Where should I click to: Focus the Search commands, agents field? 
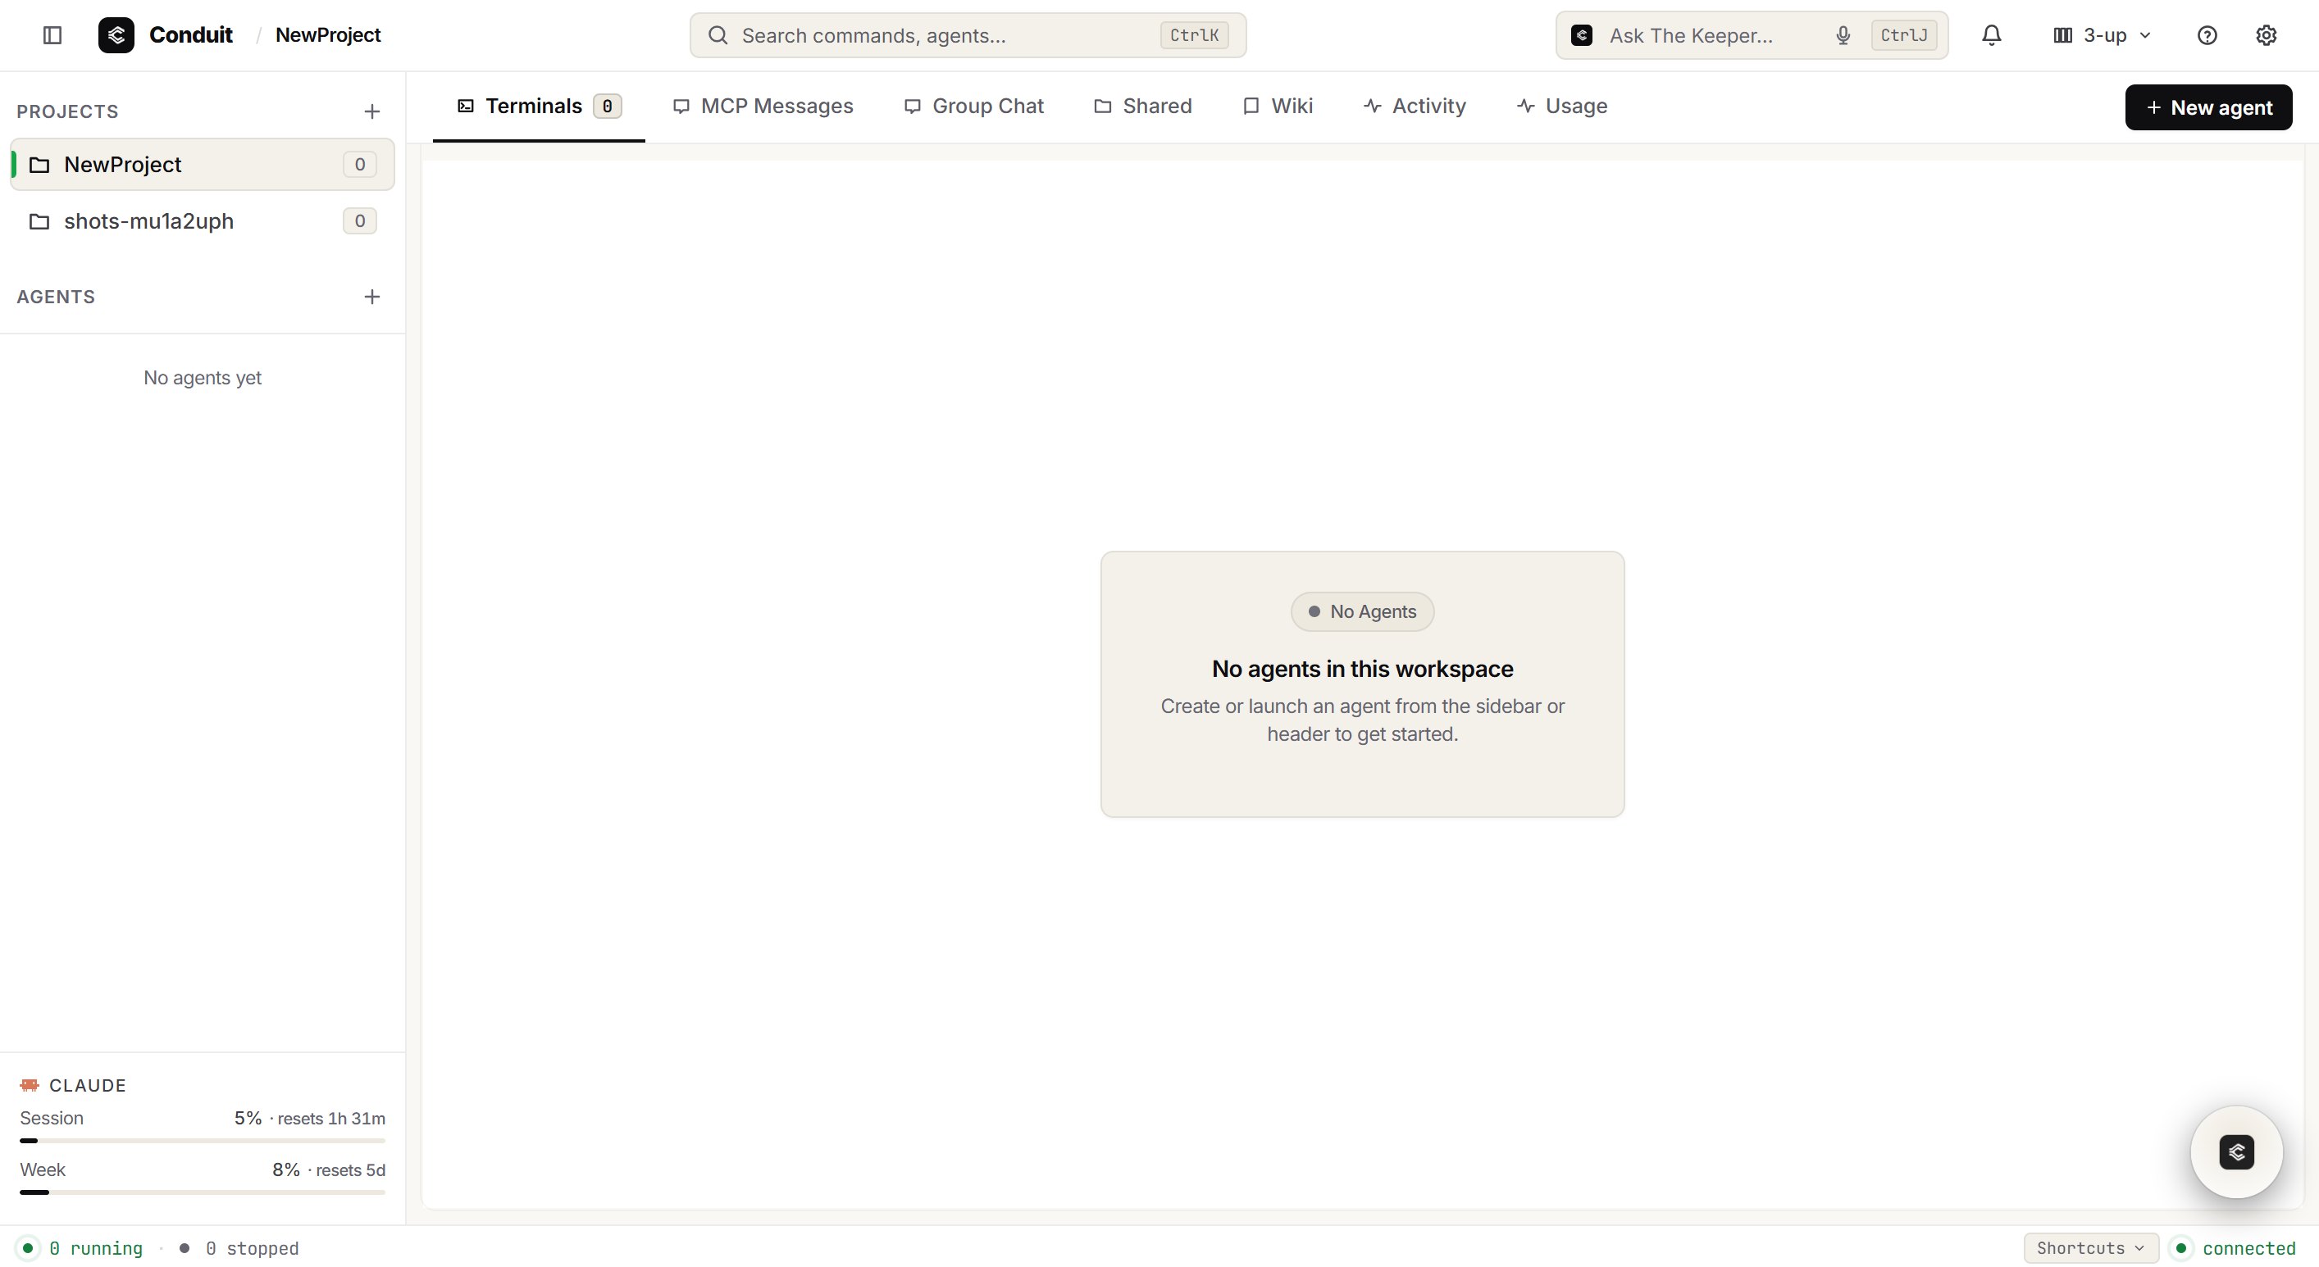[968, 35]
